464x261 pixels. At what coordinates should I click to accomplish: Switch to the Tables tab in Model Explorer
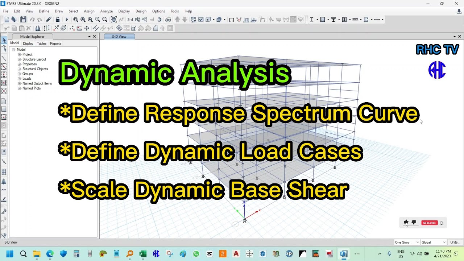42,43
